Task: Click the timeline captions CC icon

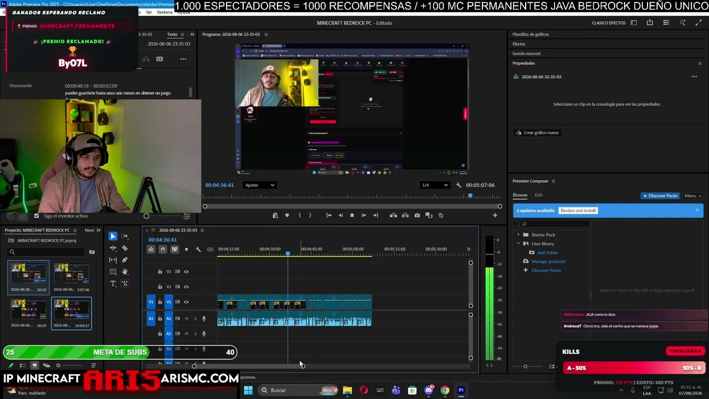Action: (x=210, y=249)
